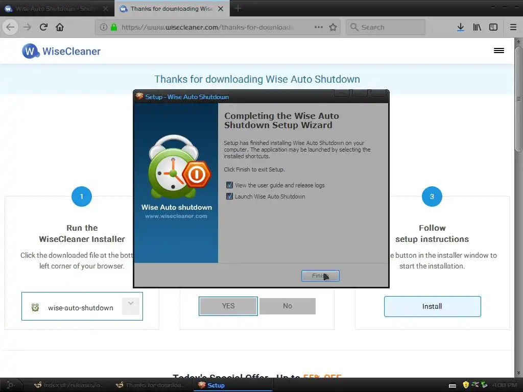Open page actions three-dots menu

[319, 27]
